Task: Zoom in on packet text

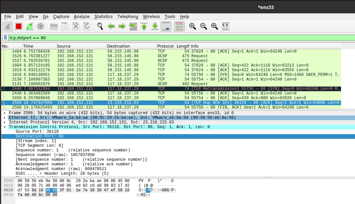Action: (x=192, y=26)
